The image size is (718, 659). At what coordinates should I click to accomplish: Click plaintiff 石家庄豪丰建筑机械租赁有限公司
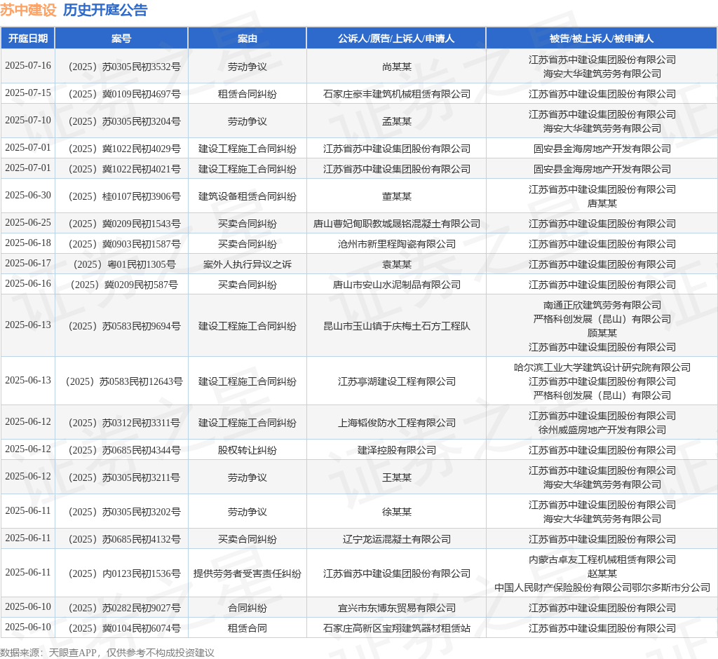[397, 95]
